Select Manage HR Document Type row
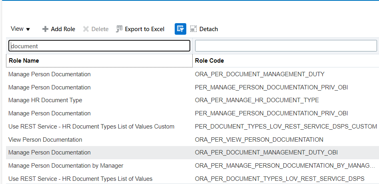 tap(192, 100)
